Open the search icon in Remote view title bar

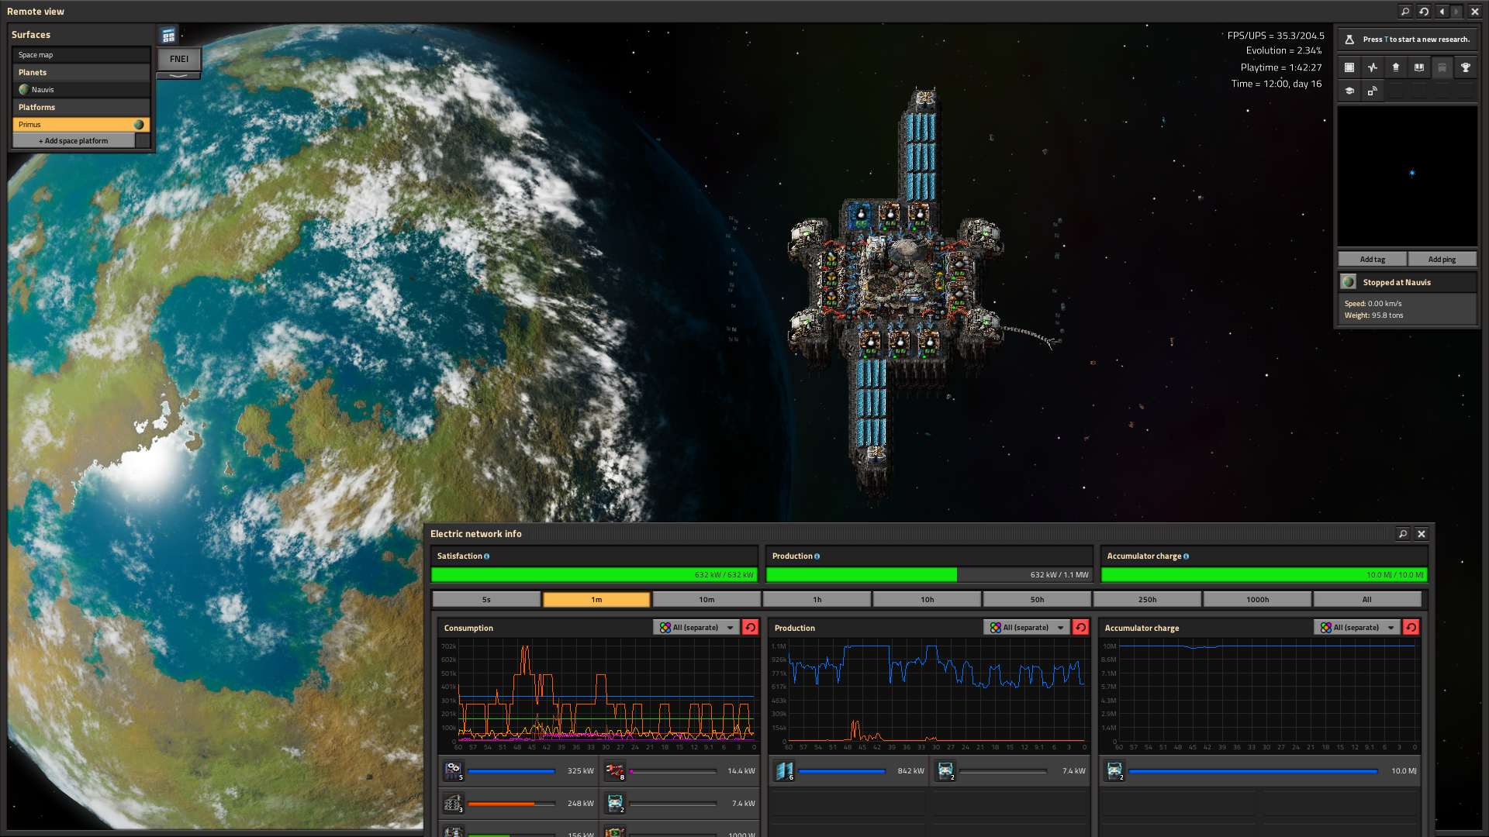[x=1404, y=12]
